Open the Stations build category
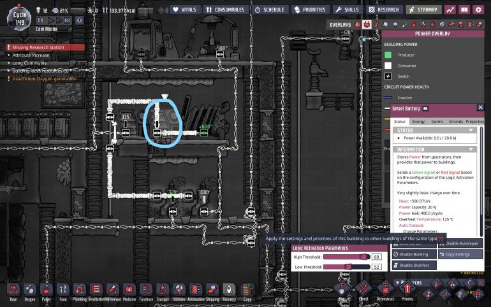The width and height of the screenshot is (491, 307). 163,290
